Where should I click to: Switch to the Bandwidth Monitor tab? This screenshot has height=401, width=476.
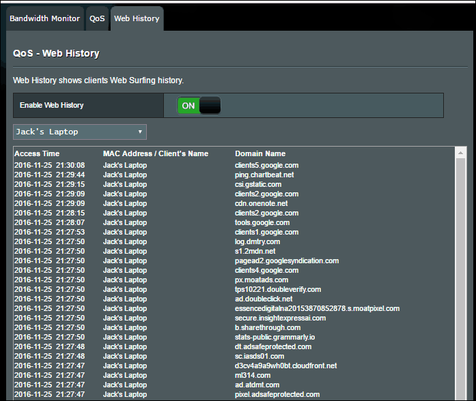(x=45, y=18)
